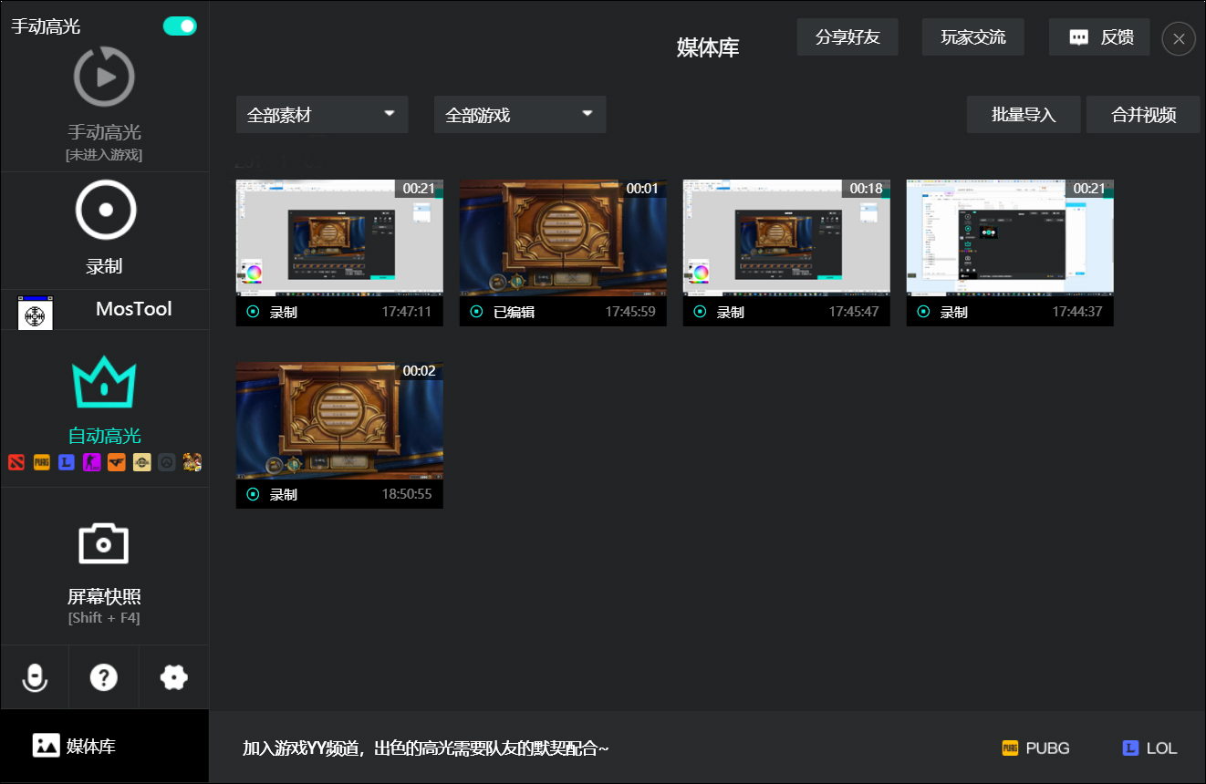Take a 屏幕快照 with the camera icon
Viewport: 1206px width, 784px height.
tap(104, 543)
